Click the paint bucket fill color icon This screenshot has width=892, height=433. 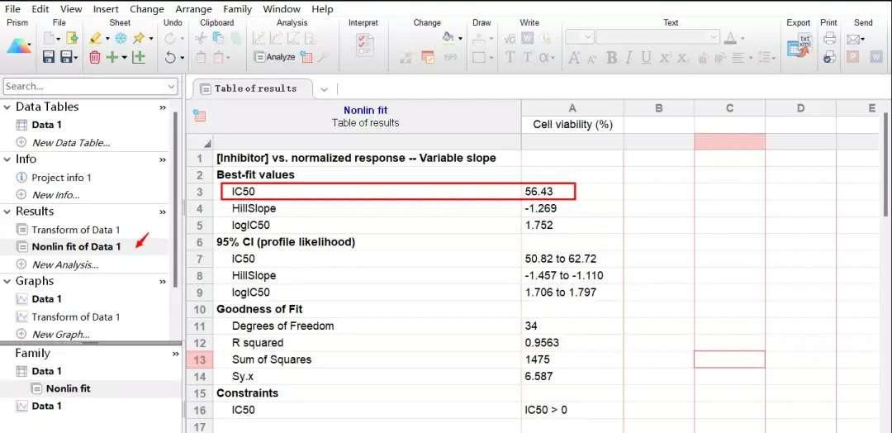click(448, 38)
